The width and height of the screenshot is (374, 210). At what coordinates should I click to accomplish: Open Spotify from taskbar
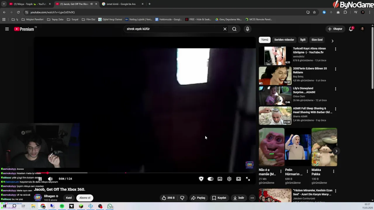tap(62, 206)
